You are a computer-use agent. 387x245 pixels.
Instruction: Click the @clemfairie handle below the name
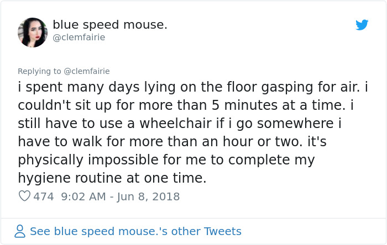pos(79,38)
